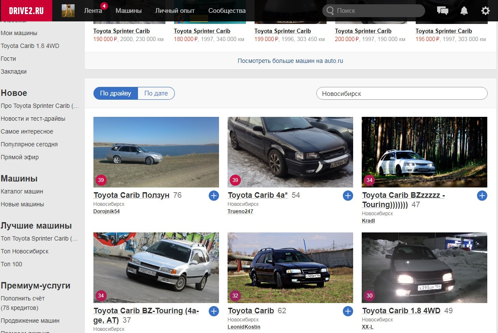Image resolution: width=498 pixels, height=333 pixels.
Task: Subscribe plus icon for Toyota Carib BZzzzzz
Action: click(482, 196)
